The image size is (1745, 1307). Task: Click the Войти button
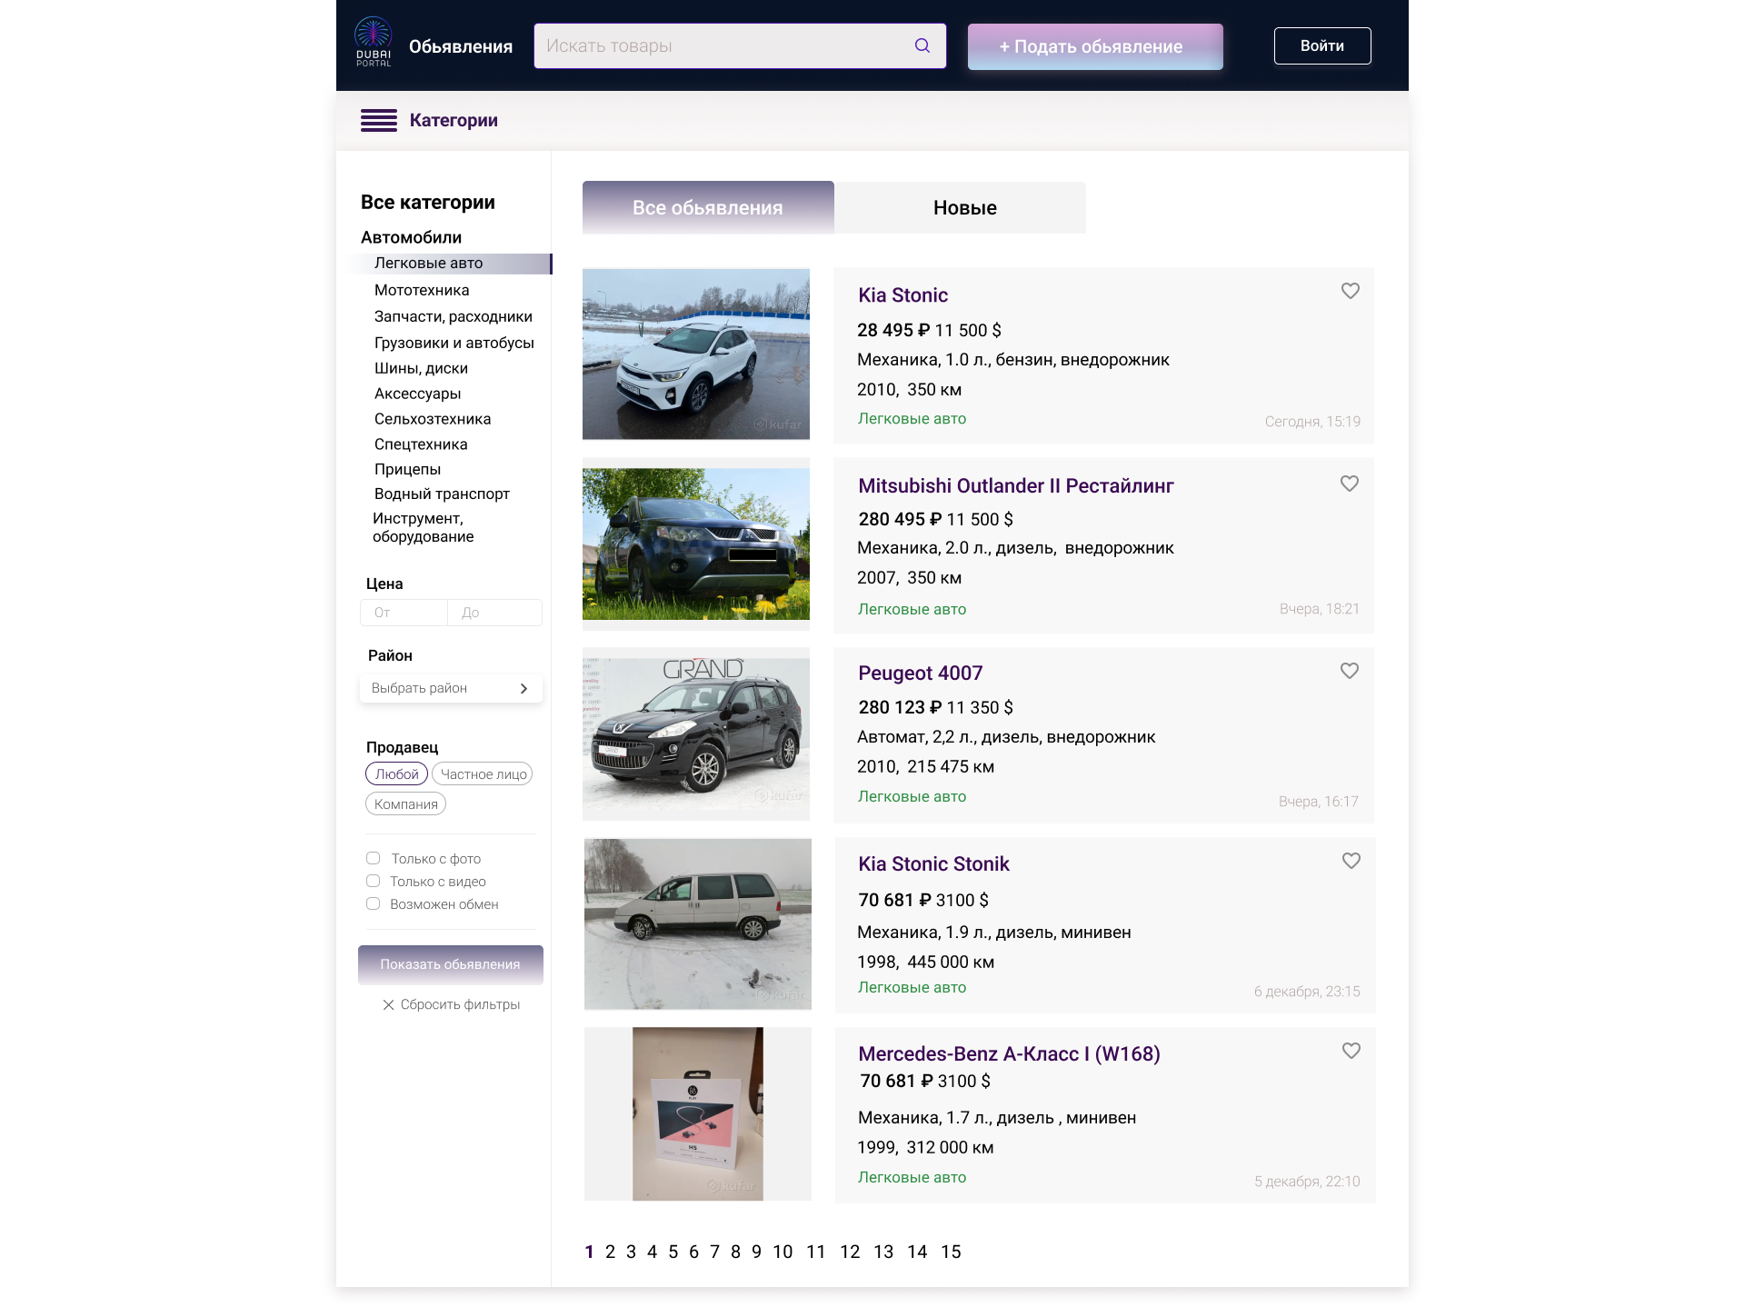click(1322, 45)
